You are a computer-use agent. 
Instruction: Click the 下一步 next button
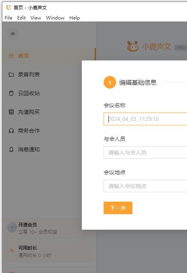(x=118, y=208)
